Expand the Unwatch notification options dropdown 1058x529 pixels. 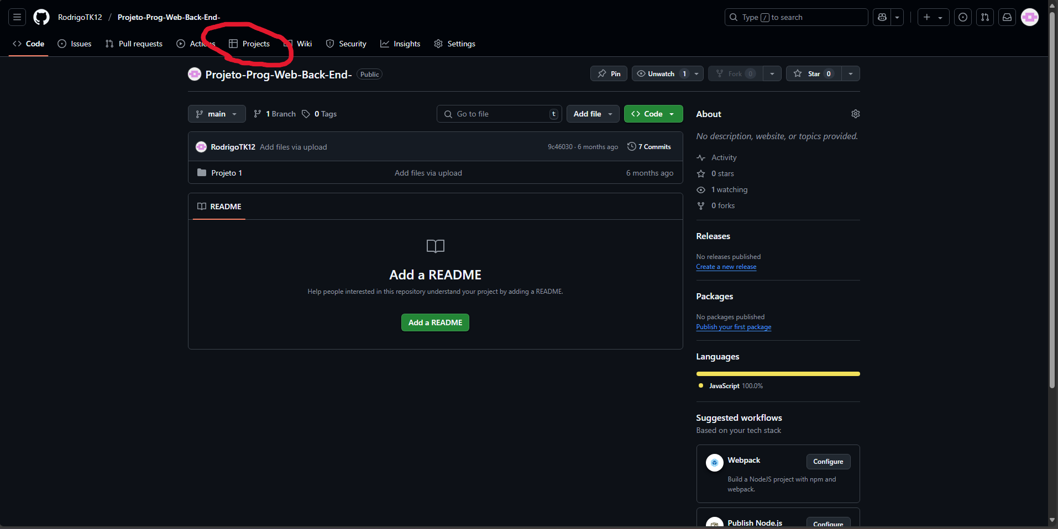(696, 73)
